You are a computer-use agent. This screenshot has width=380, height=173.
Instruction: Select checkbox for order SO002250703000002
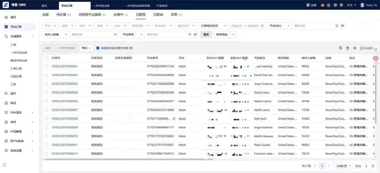(46, 75)
